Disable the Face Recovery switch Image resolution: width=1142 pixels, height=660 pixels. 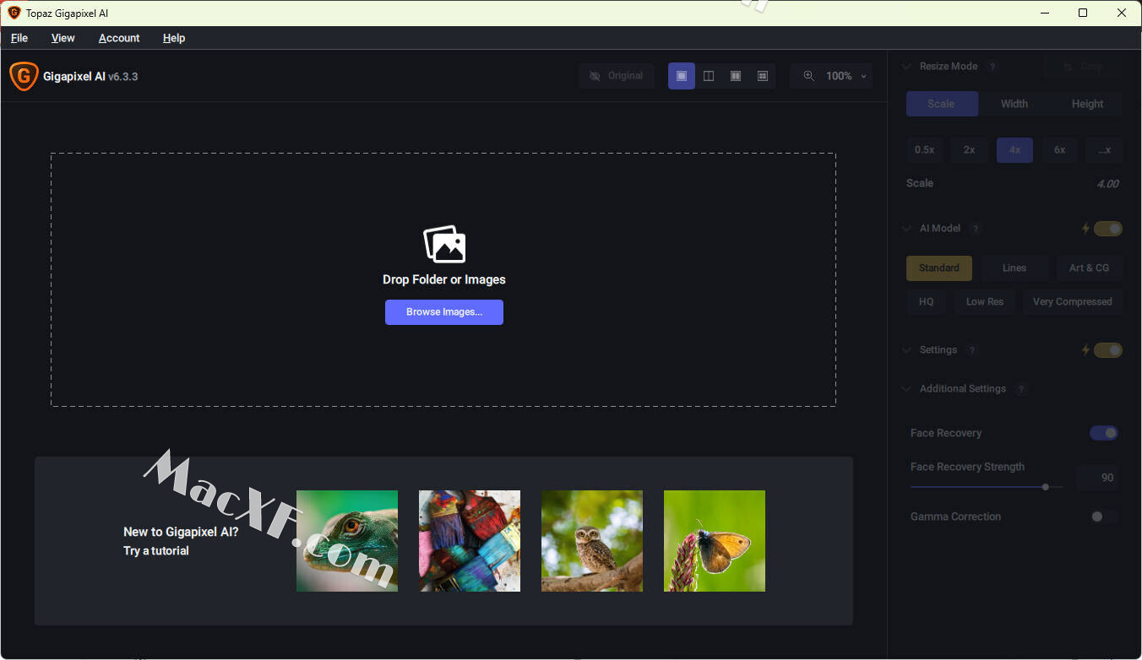1104,433
